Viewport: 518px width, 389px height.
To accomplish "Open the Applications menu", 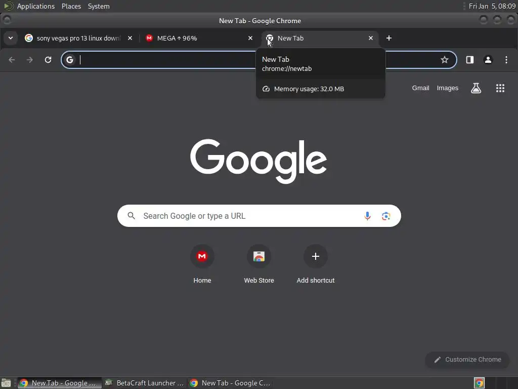I will point(36,6).
